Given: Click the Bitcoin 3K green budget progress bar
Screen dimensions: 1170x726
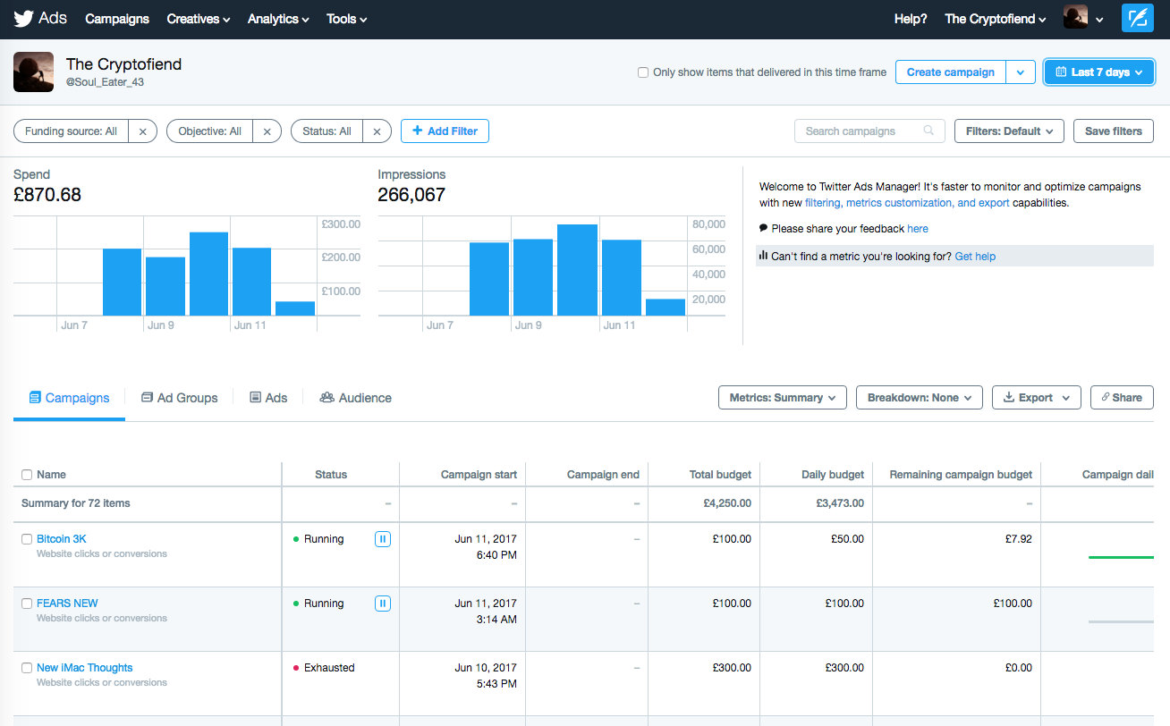Looking at the screenshot, I should pos(1121,557).
